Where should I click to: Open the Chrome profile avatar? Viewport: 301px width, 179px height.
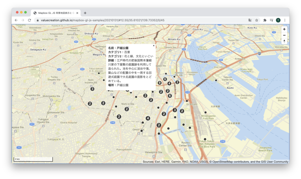pos(278,20)
